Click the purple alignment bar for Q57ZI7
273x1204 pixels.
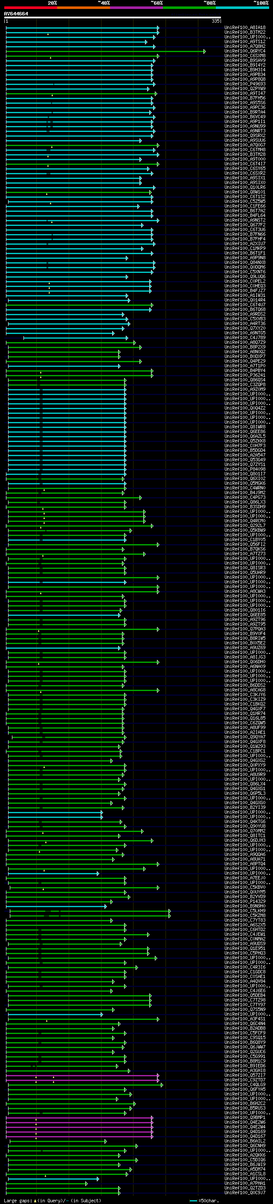pyautogui.click(x=83, y=1075)
